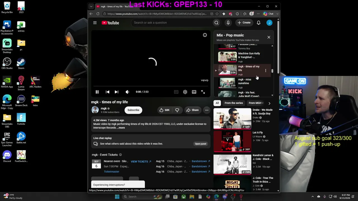Image resolution: width=358 pixels, height=201 pixels.
Task: Dislike the mgk video
Action: pyautogui.click(x=177, y=110)
